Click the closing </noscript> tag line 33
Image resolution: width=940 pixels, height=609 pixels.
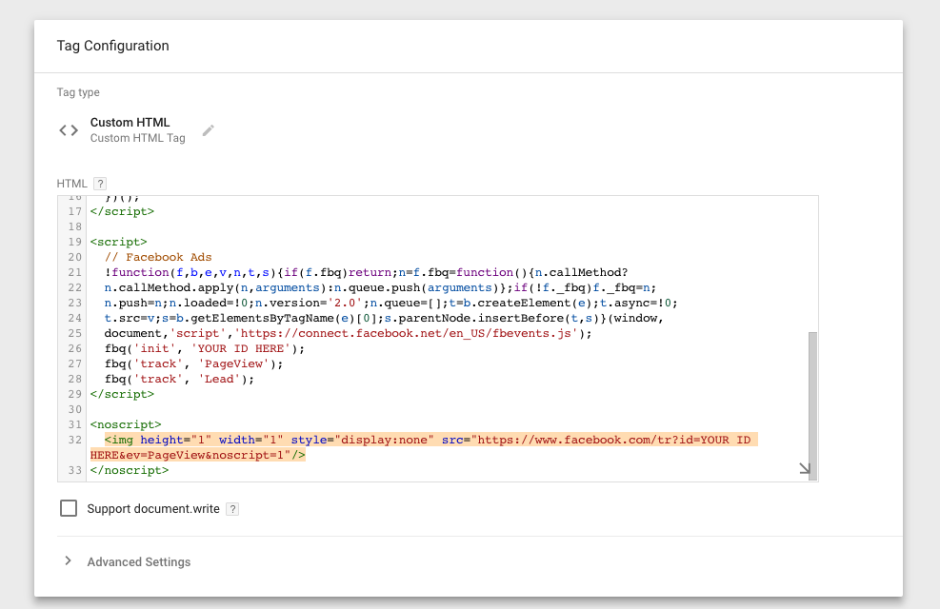[130, 470]
